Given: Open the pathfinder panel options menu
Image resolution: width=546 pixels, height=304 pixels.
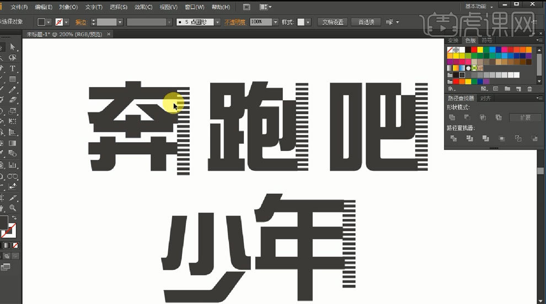Looking at the screenshot, I should (539, 99).
